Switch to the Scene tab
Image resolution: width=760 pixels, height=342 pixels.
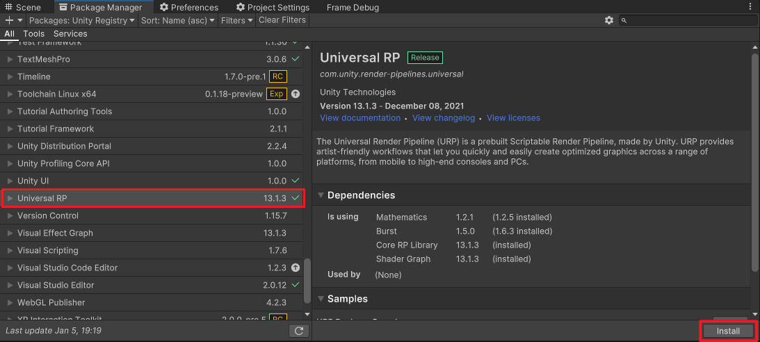click(23, 7)
